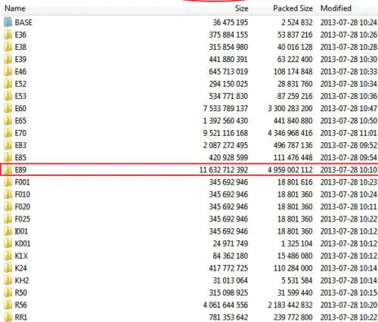The width and height of the screenshot is (378, 322).
Task: Select the E46 folder icon
Action: pyautogui.click(x=8, y=72)
